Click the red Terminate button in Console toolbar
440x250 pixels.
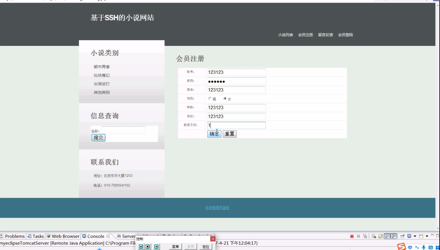(352, 236)
